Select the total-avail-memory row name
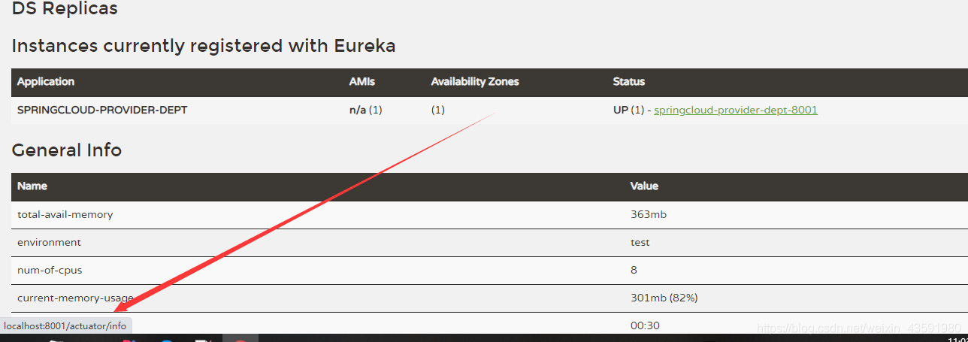This screenshot has height=342, width=968. (x=65, y=214)
